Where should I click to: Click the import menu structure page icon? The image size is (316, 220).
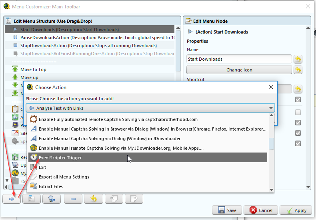click(x=114, y=199)
